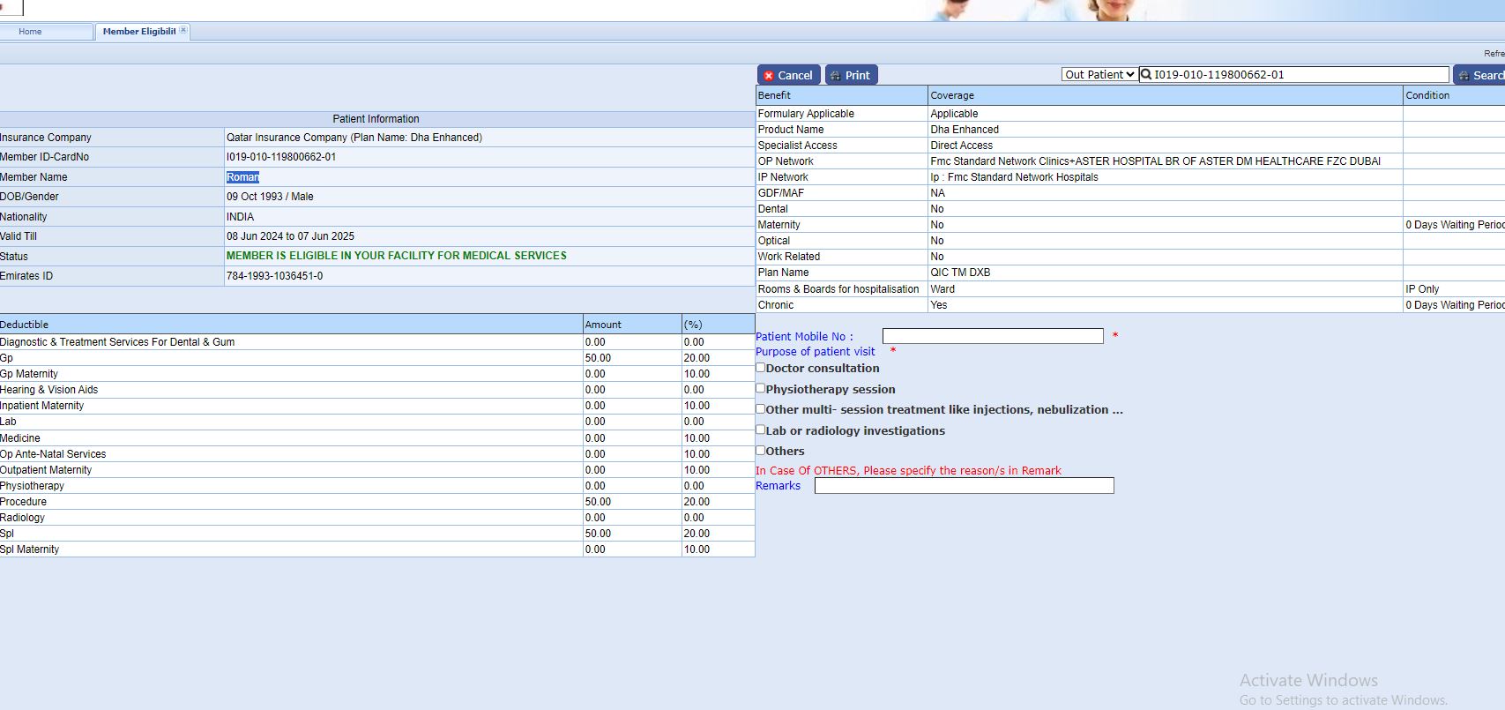Select the Others visit purpose checkbox
Screen dimensions: 1505x710
click(x=760, y=451)
